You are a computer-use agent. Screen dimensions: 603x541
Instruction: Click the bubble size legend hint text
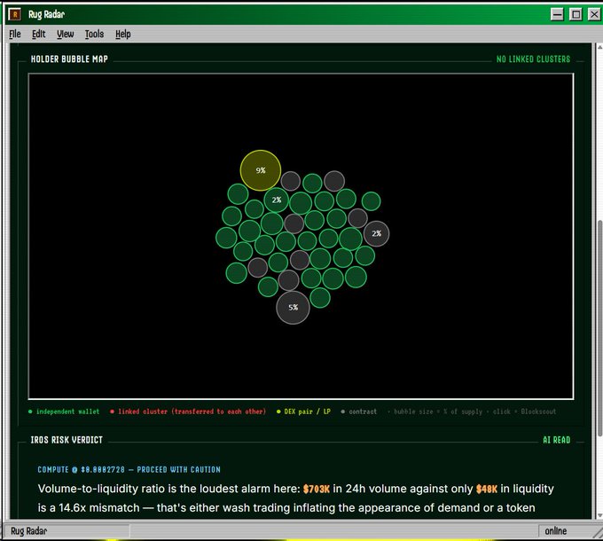(x=472, y=412)
